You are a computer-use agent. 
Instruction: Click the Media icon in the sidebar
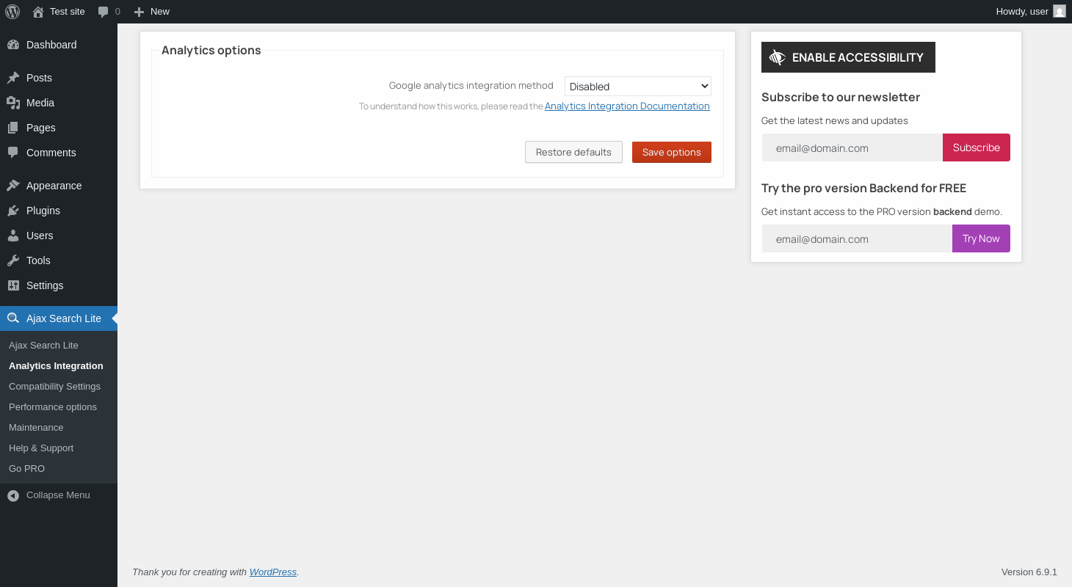pos(13,103)
